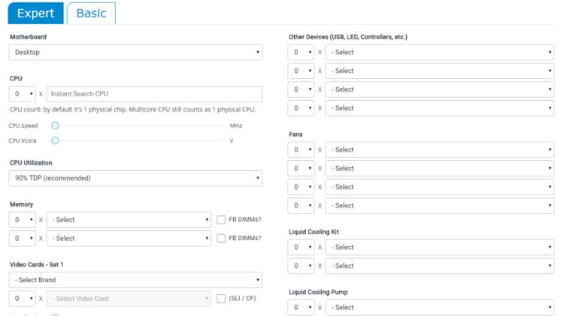Open the Select Brand video card dropdown
The height and width of the screenshot is (316, 564).
135,280
